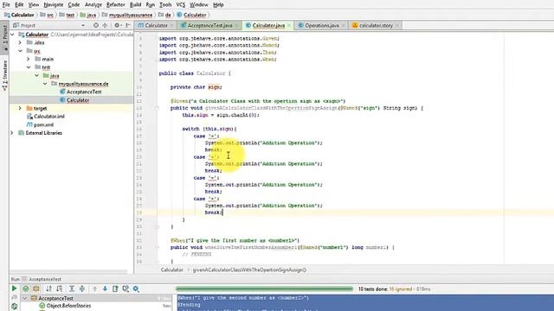Expand all test tree nodes
Image resolution: width=554 pixels, height=311 pixels.
(72, 289)
